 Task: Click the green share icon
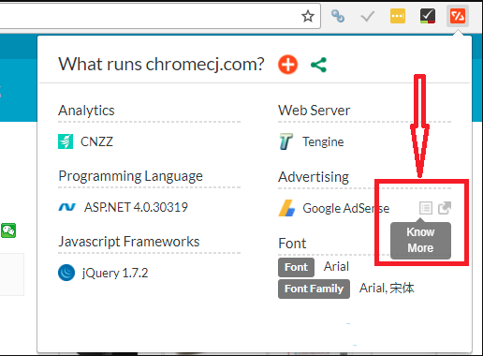(318, 65)
